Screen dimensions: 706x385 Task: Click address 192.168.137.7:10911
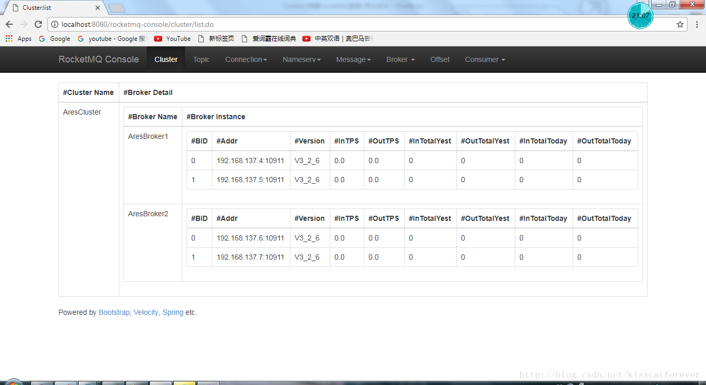[x=250, y=257]
